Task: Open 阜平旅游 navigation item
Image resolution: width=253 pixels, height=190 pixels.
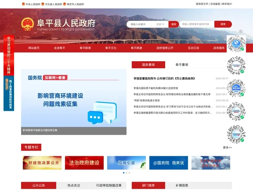Action: coord(136,48)
